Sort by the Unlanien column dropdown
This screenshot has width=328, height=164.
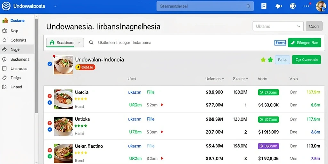click(x=215, y=79)
